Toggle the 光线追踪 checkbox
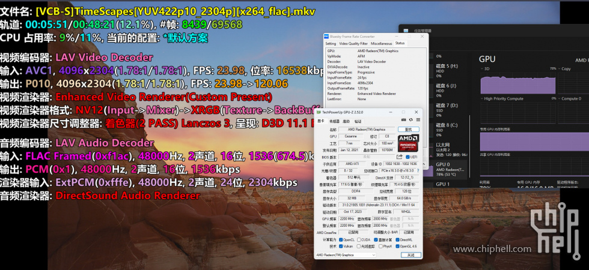This screenshot has height=270, width=589. point(359,247)
